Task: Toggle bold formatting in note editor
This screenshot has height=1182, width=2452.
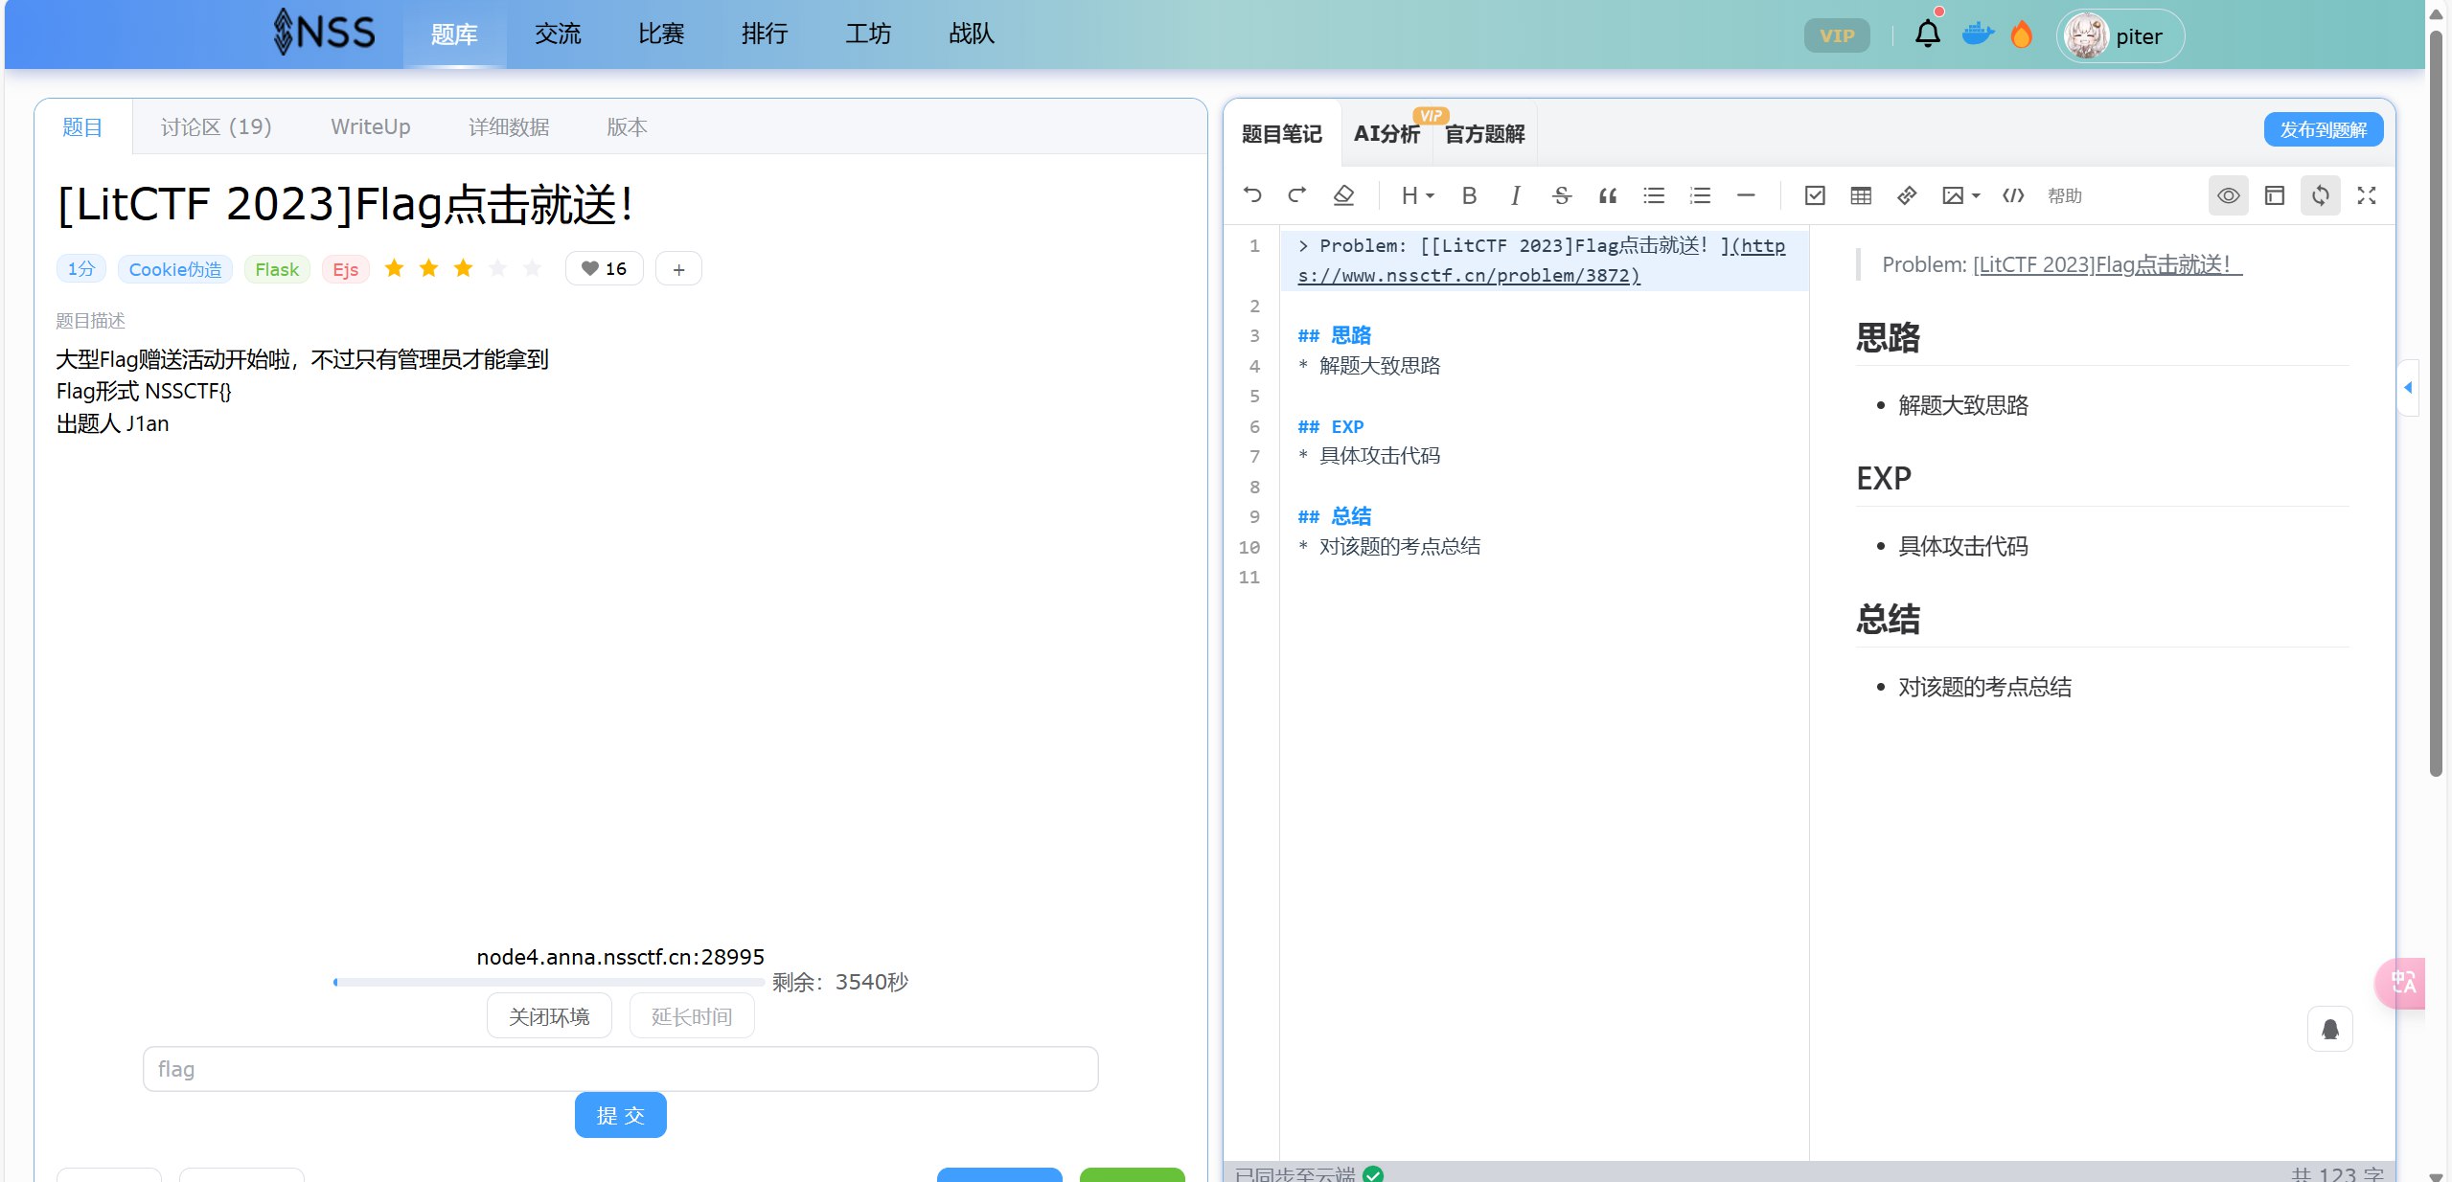Action: (1469, 195)
